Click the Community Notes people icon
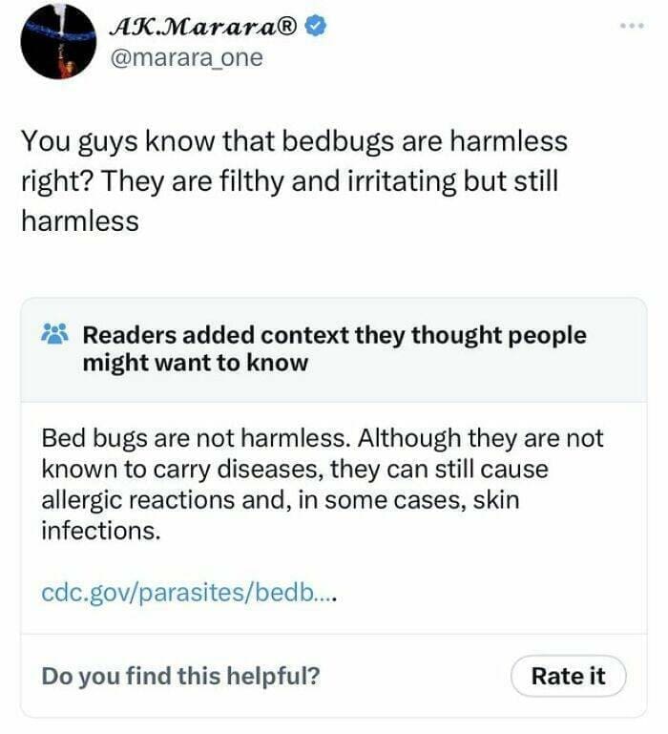Viewport: 668px width, 734px height. [x=54, y=333]
